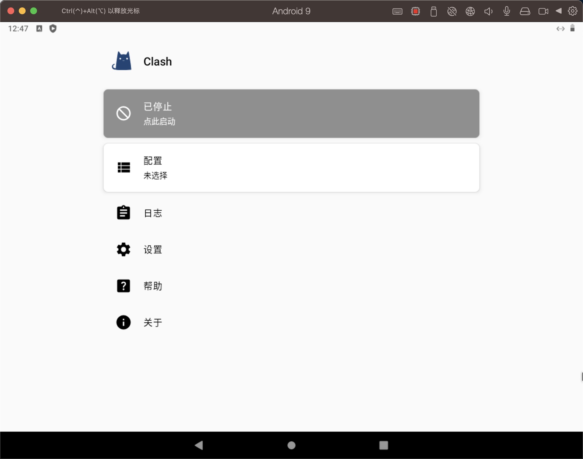The image size is (583, 459).
Task: Open 帮助 help entry
Action: [x=153, y=286]
